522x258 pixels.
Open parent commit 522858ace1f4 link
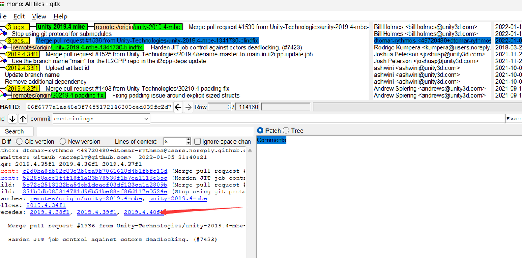point(95,178)
